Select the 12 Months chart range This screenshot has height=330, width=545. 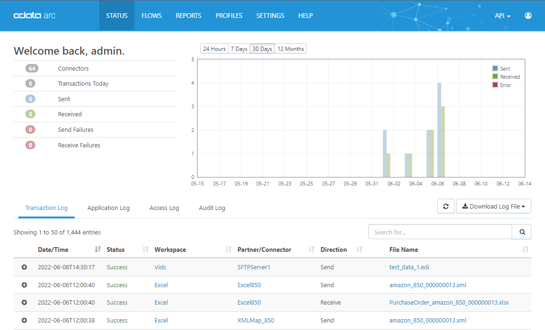[x=291, y=49]
